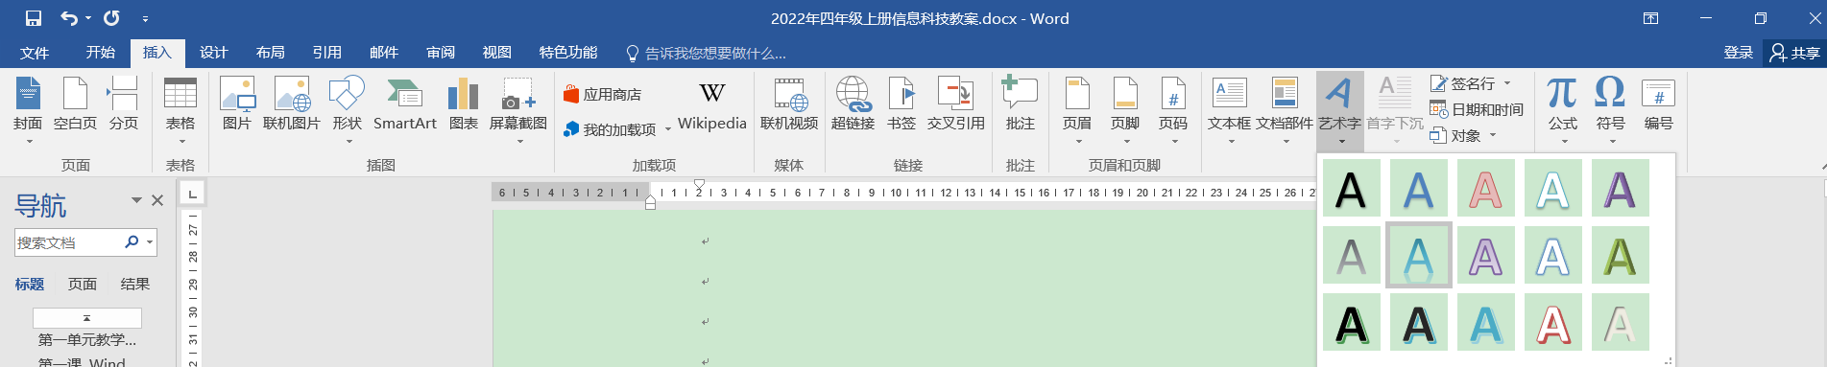Choose the red outline WordArt in bottom row

point(1553,323)
